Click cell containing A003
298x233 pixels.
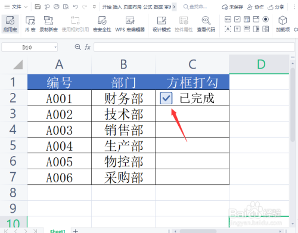59,129
